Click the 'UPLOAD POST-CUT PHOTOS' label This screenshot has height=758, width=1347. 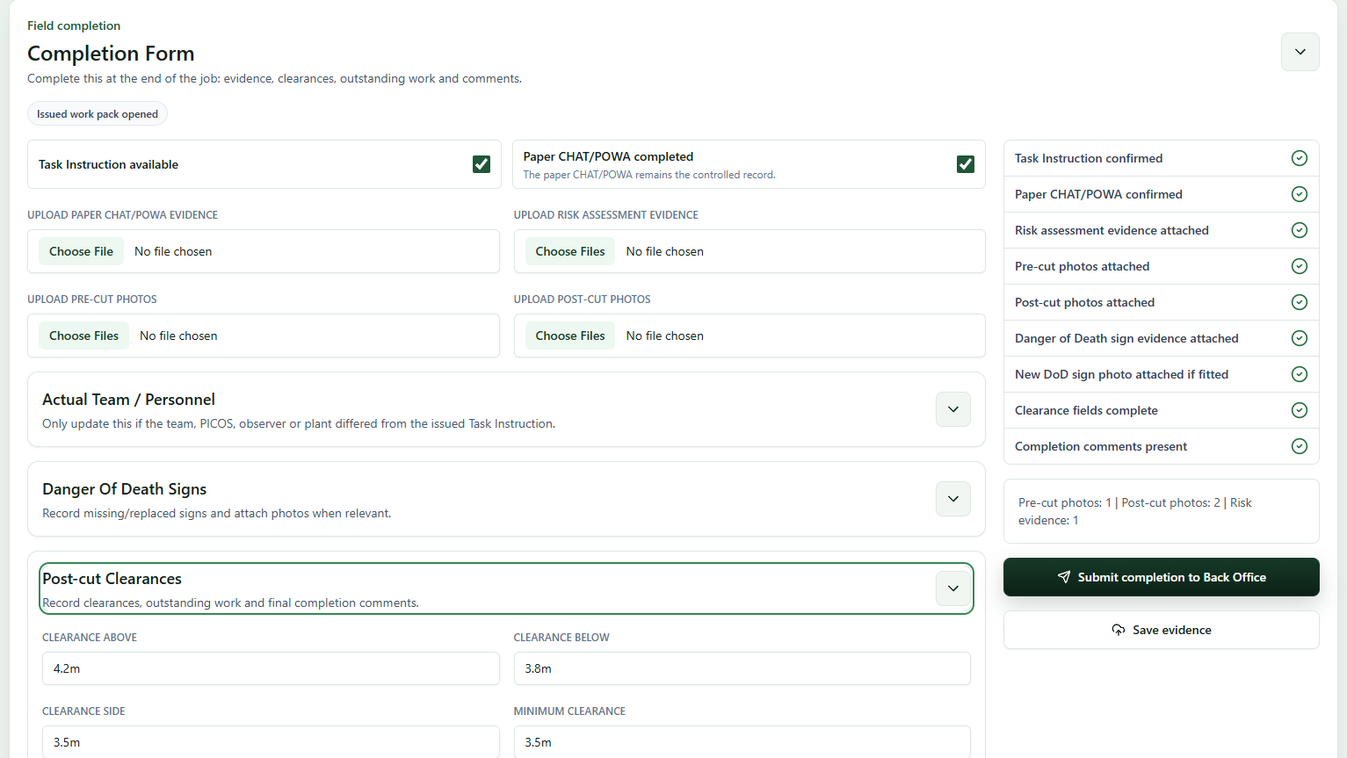[583, 300]
